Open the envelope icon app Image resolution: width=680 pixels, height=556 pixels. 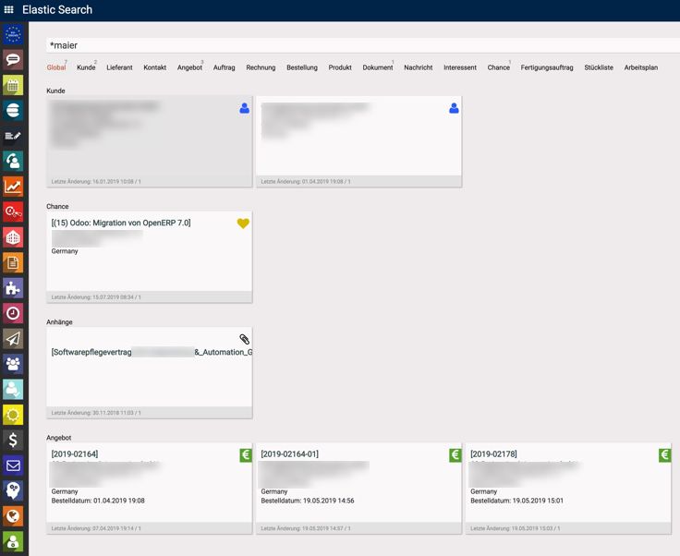pos(13,465)
